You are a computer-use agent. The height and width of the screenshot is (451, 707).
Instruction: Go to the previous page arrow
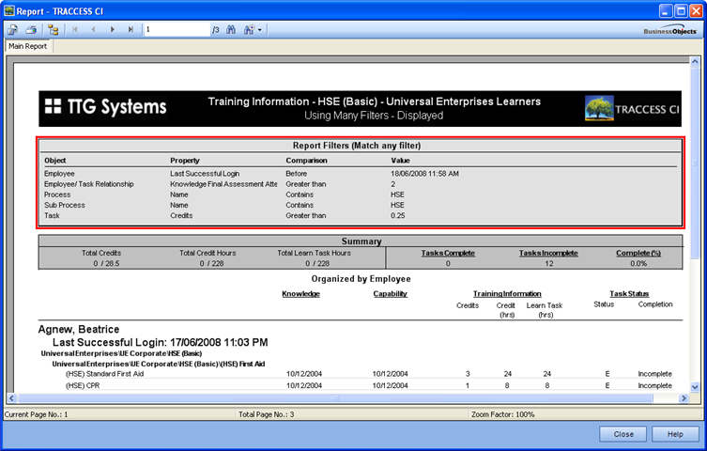pos(93,30)
